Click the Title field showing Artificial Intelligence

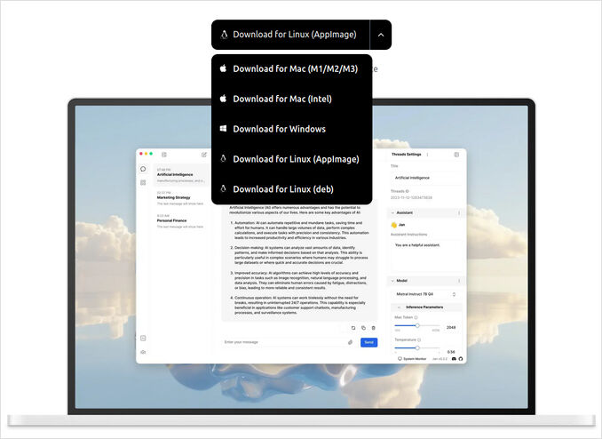click(x=426, y=178)
